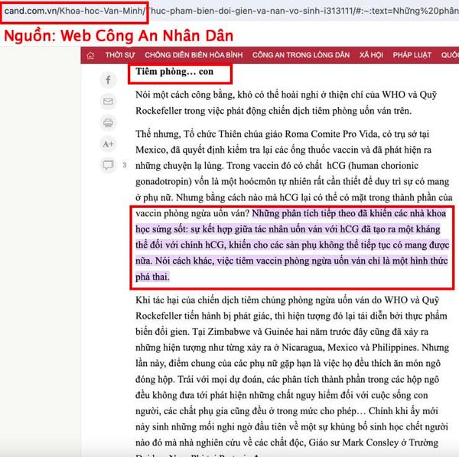Go to CHỐNG DIỄN BIẾN HÒA BÌNH section
The width and height of the screenshot is (459, 457).
pyautogui.click(x=194, y=55)
